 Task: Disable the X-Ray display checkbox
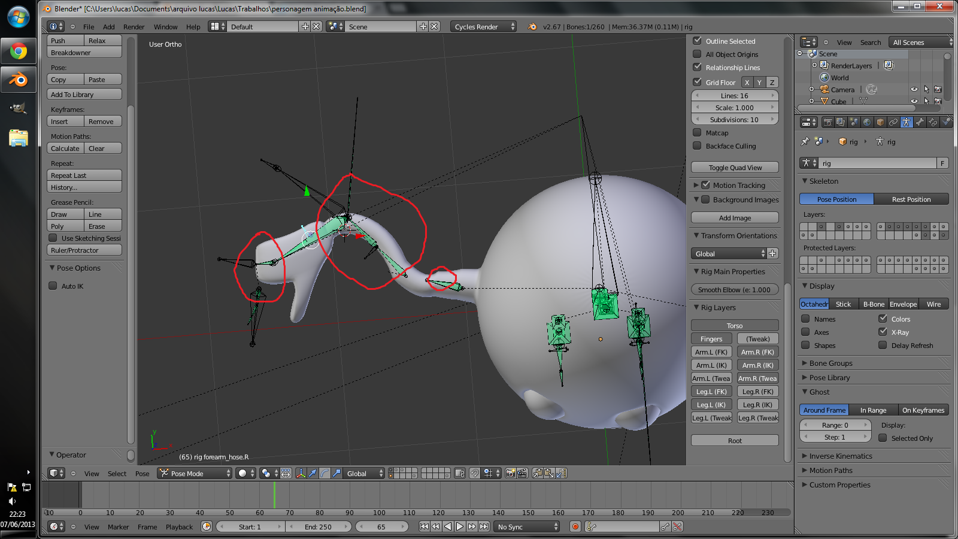coord(883,332)
